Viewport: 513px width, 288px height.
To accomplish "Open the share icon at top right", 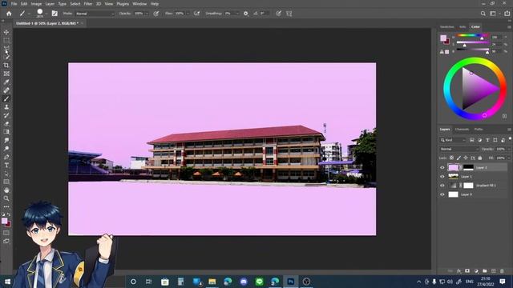I will 507,14.
